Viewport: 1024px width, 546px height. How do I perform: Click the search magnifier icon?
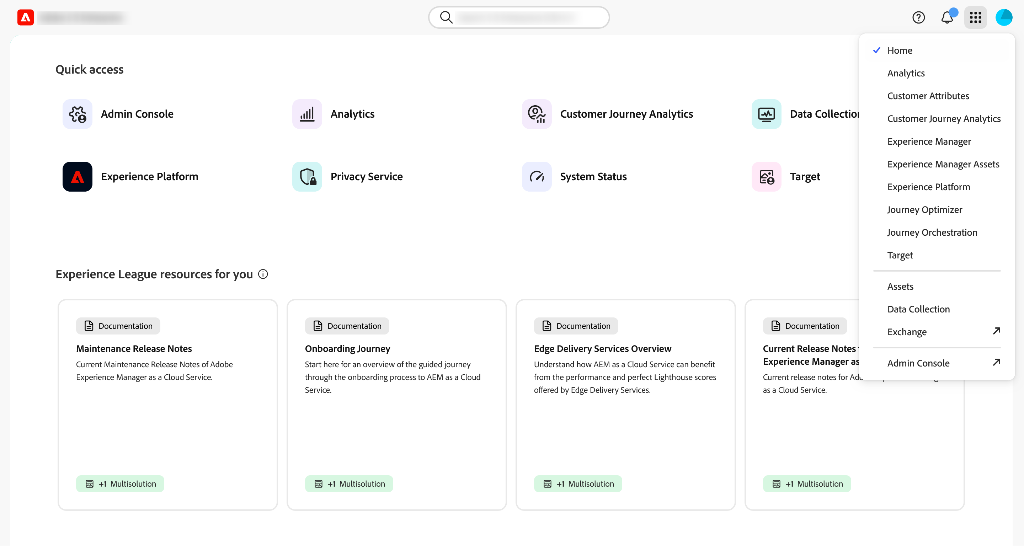(446, 17)
